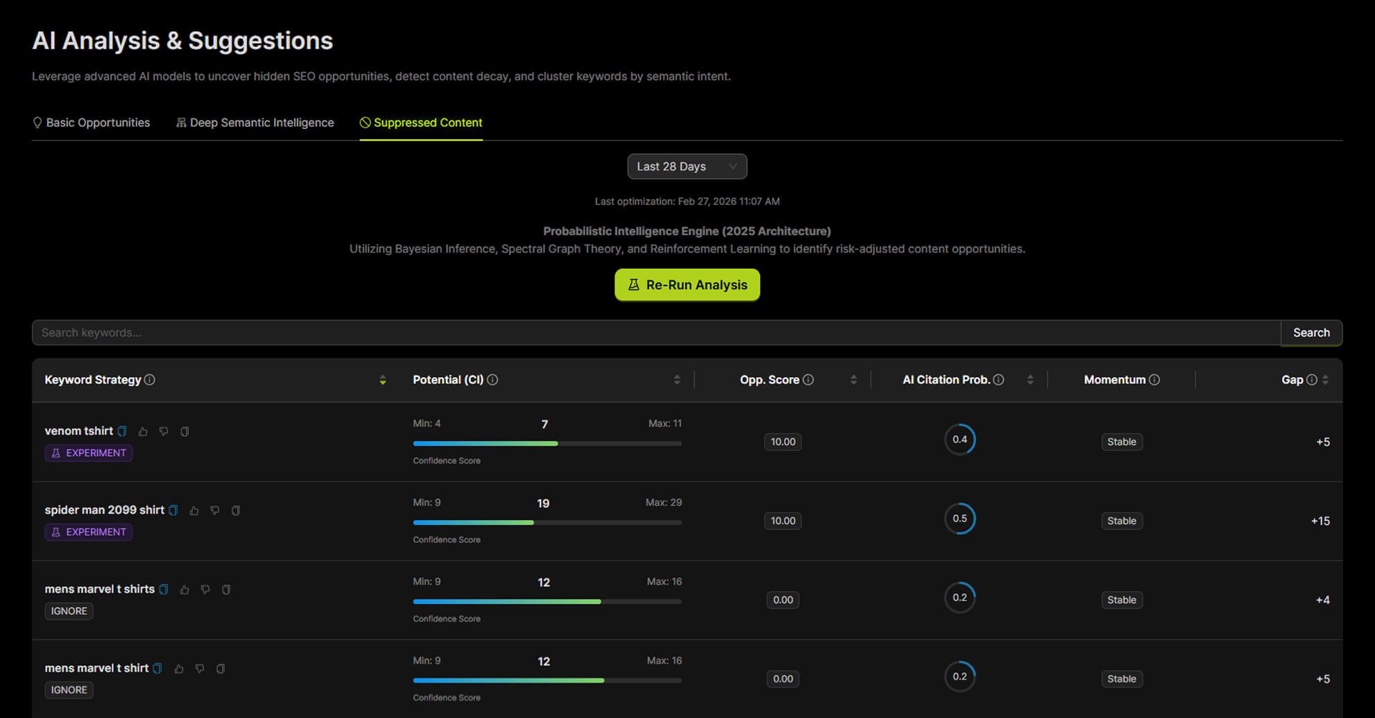
Task: Open the Keyword Strategy info tooltip
Action: 151,379
